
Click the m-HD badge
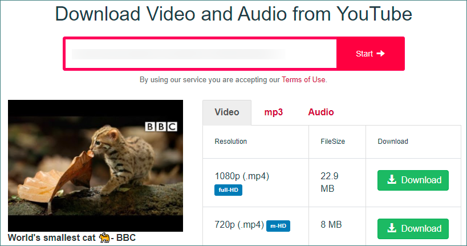(x=278, y=226)
